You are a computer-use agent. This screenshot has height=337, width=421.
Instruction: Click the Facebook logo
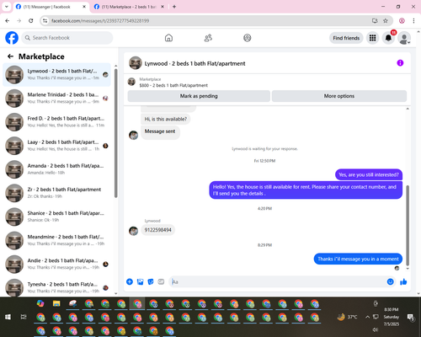(x=12, y=38)
